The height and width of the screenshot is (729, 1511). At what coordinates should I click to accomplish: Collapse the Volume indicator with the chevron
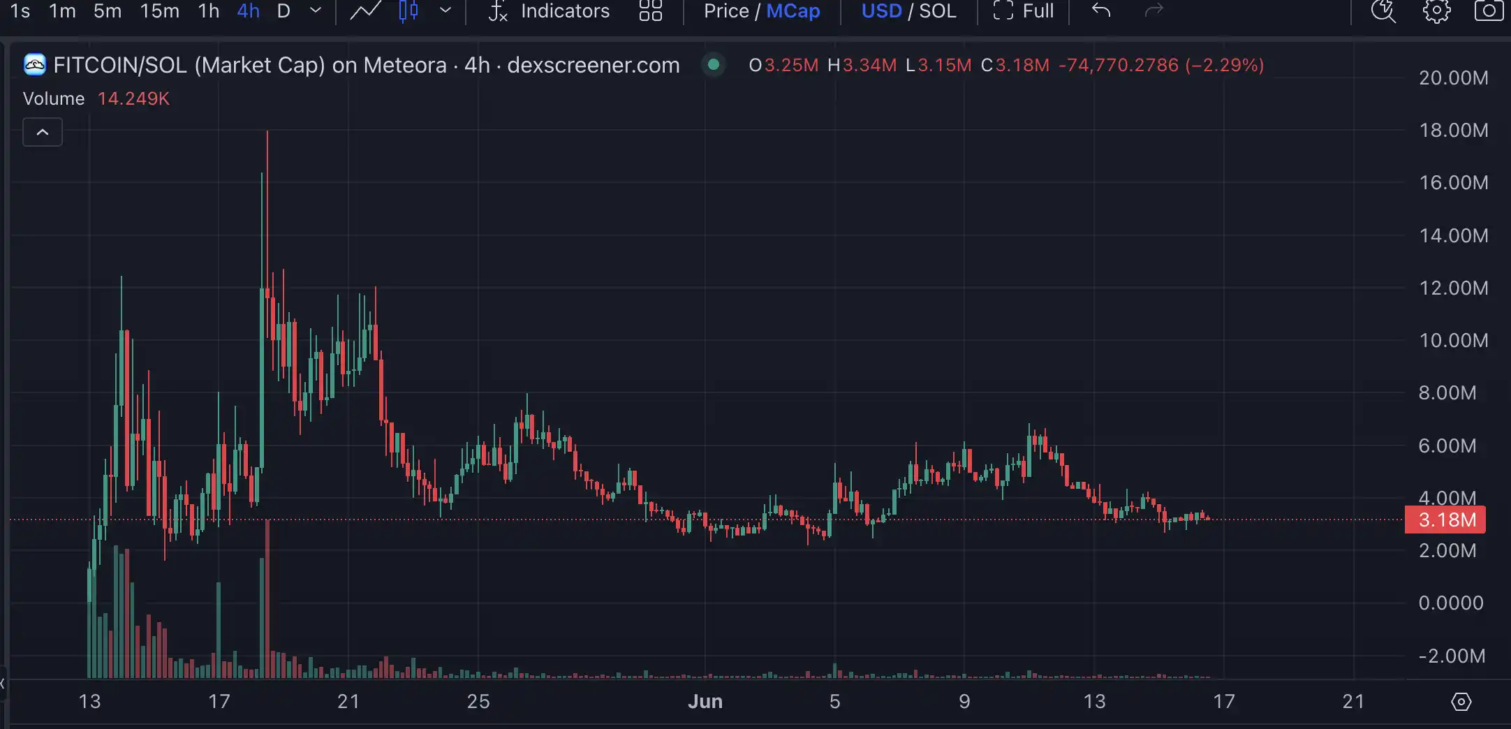43,132
